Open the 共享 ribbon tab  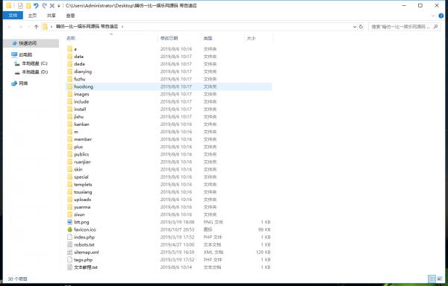coord(52,16)
